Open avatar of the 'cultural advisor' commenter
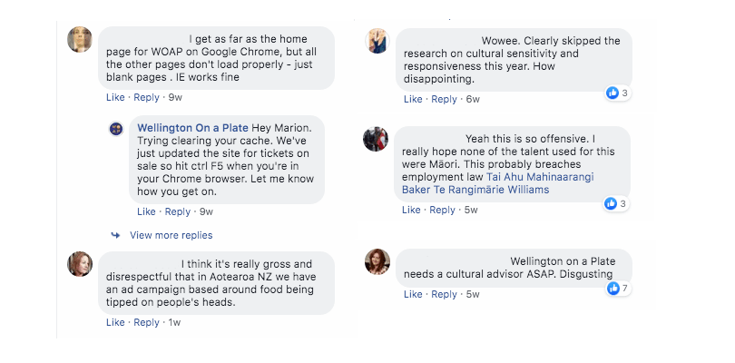This screenshot has height=363, width=735. (377, 261)
